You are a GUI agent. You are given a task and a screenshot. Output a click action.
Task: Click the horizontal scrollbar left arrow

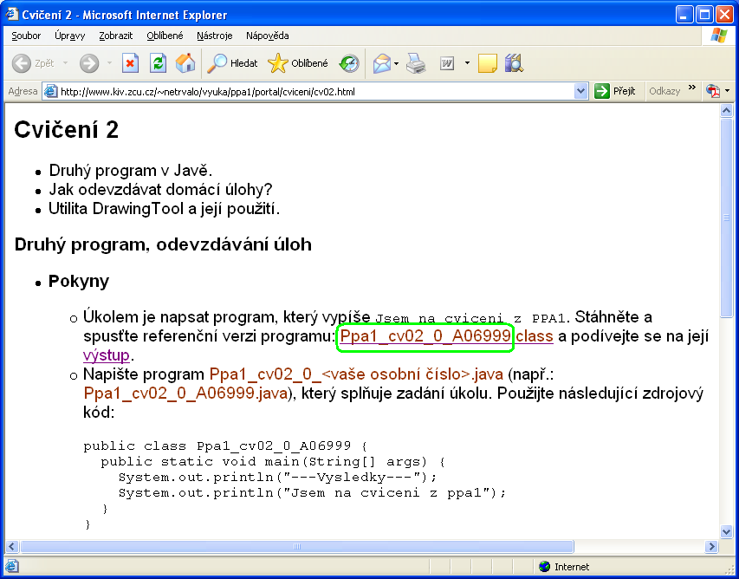12,546
